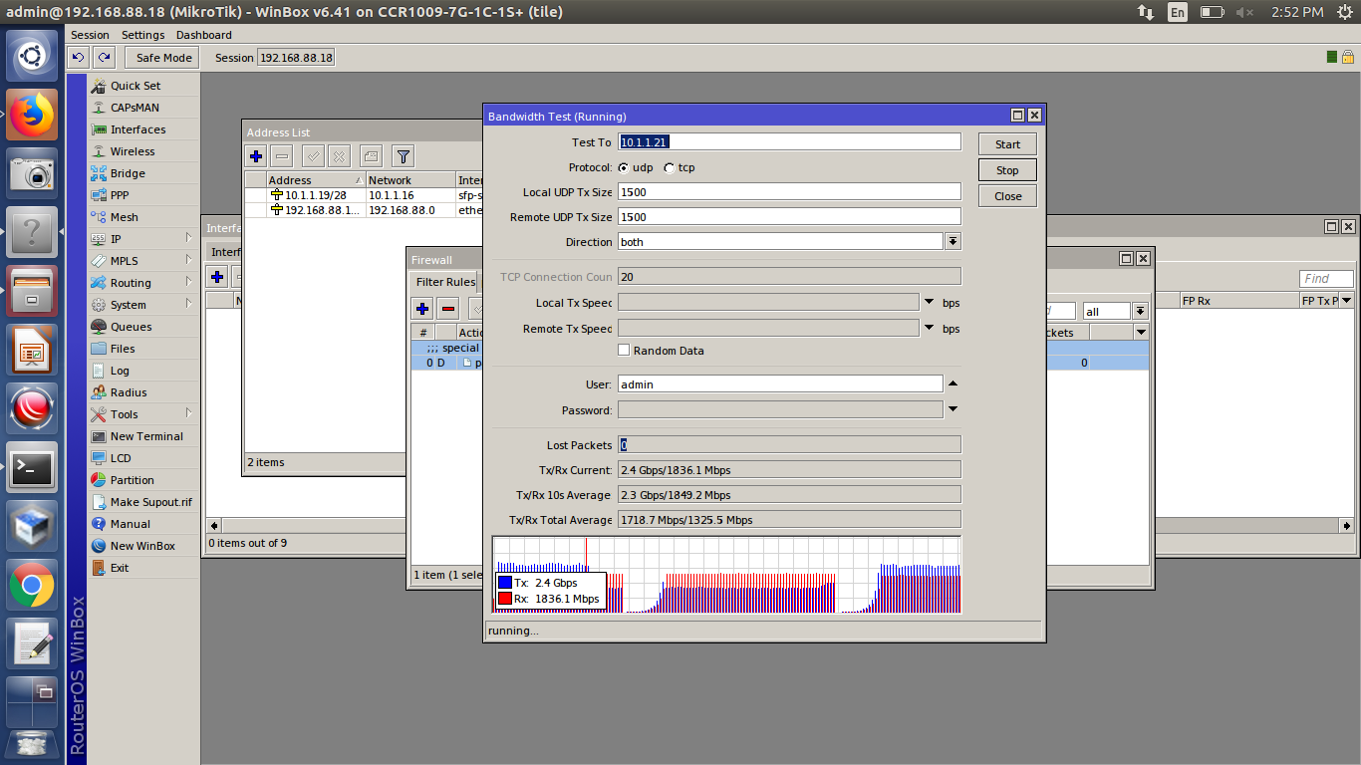Screen dimensions: 1361x765
Task: Select the udp protocol radio button
Action: pyautogui.click(x=624, y=167)
